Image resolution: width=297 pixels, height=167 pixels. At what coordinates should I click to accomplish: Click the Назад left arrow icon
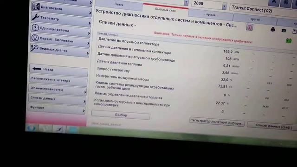tap(37, 69)
